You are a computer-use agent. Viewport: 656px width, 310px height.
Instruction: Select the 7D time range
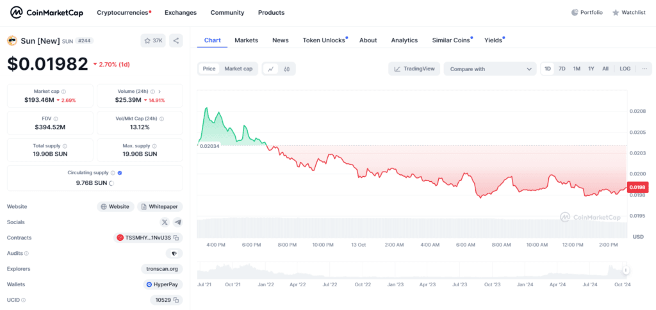pyautogui.click(x=562, y=69)
